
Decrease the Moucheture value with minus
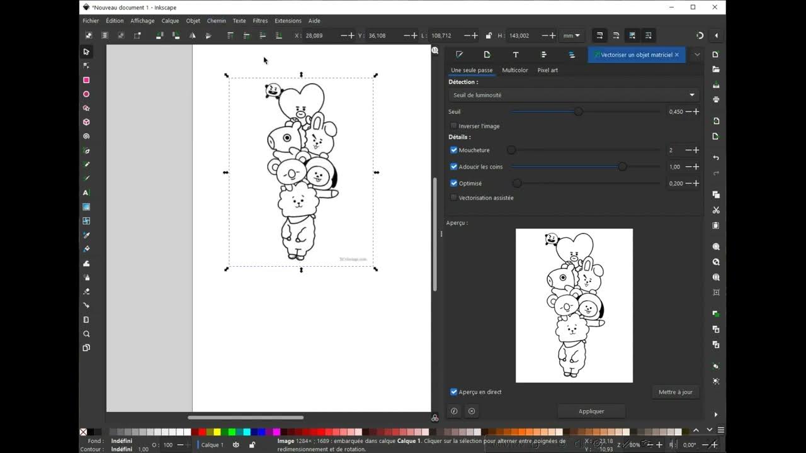coord(688,150)
